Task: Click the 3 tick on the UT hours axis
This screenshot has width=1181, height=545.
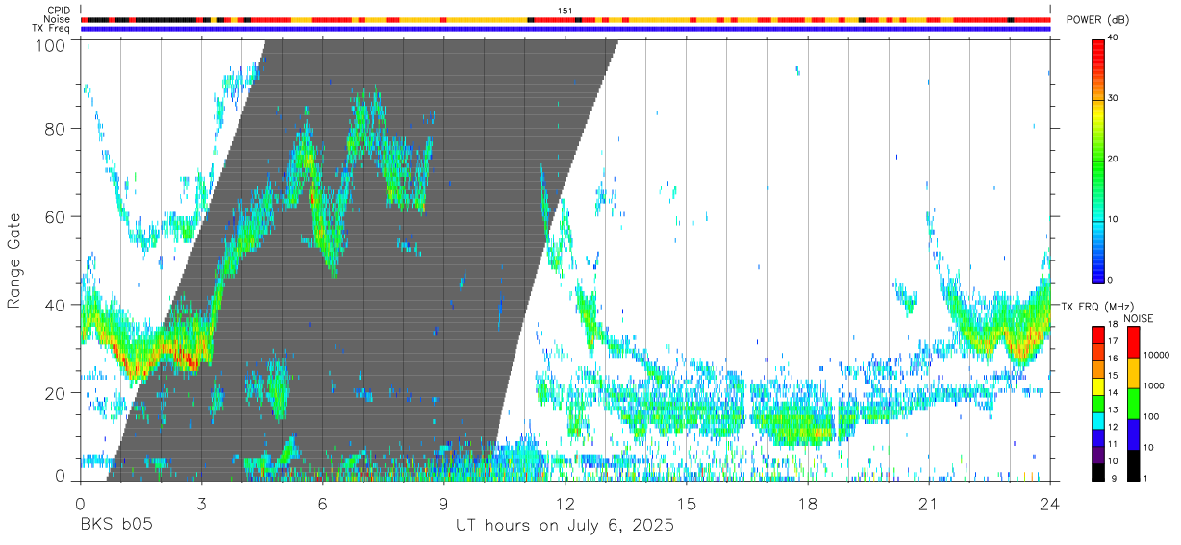Action: 201,503
